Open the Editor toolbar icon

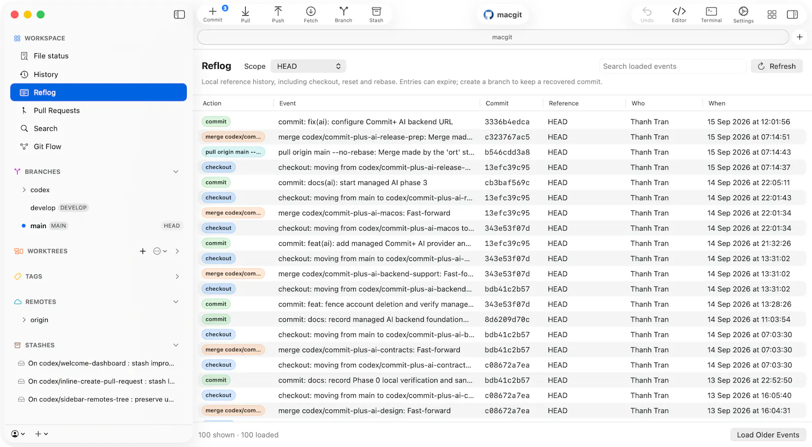click(679, 14)
